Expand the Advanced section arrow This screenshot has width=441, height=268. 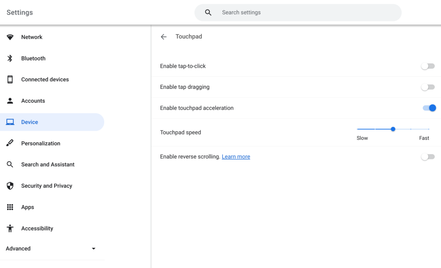click(x=94, y=249)
